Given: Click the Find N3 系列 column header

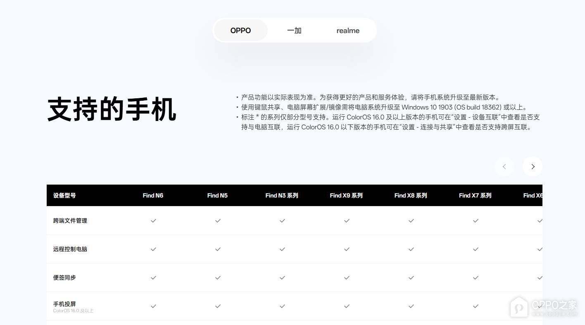Looking at the screenshot, I should click(x=282, y=195).
